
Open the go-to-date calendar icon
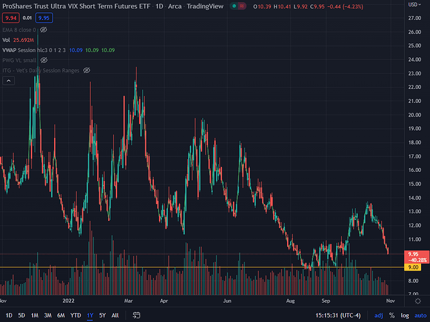pos(136,315)
